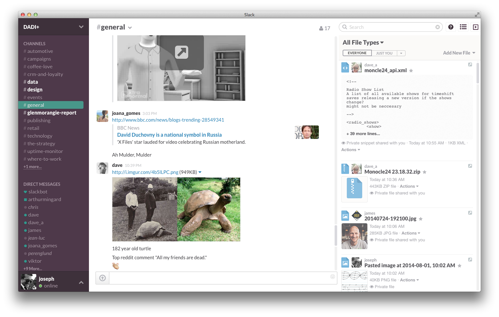Click the code snippet icon beside moncle24_api.xml
Image resolution: width=499 pixels, height=317 pixels.
click(345, 67)
